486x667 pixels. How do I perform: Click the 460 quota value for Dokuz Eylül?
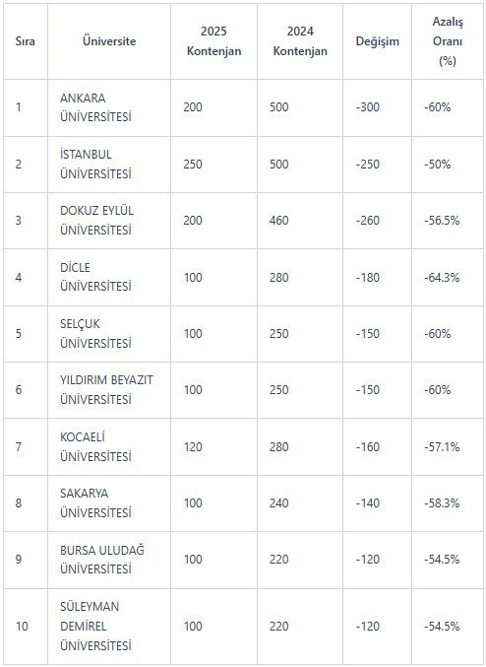click(x=278, y=221)
